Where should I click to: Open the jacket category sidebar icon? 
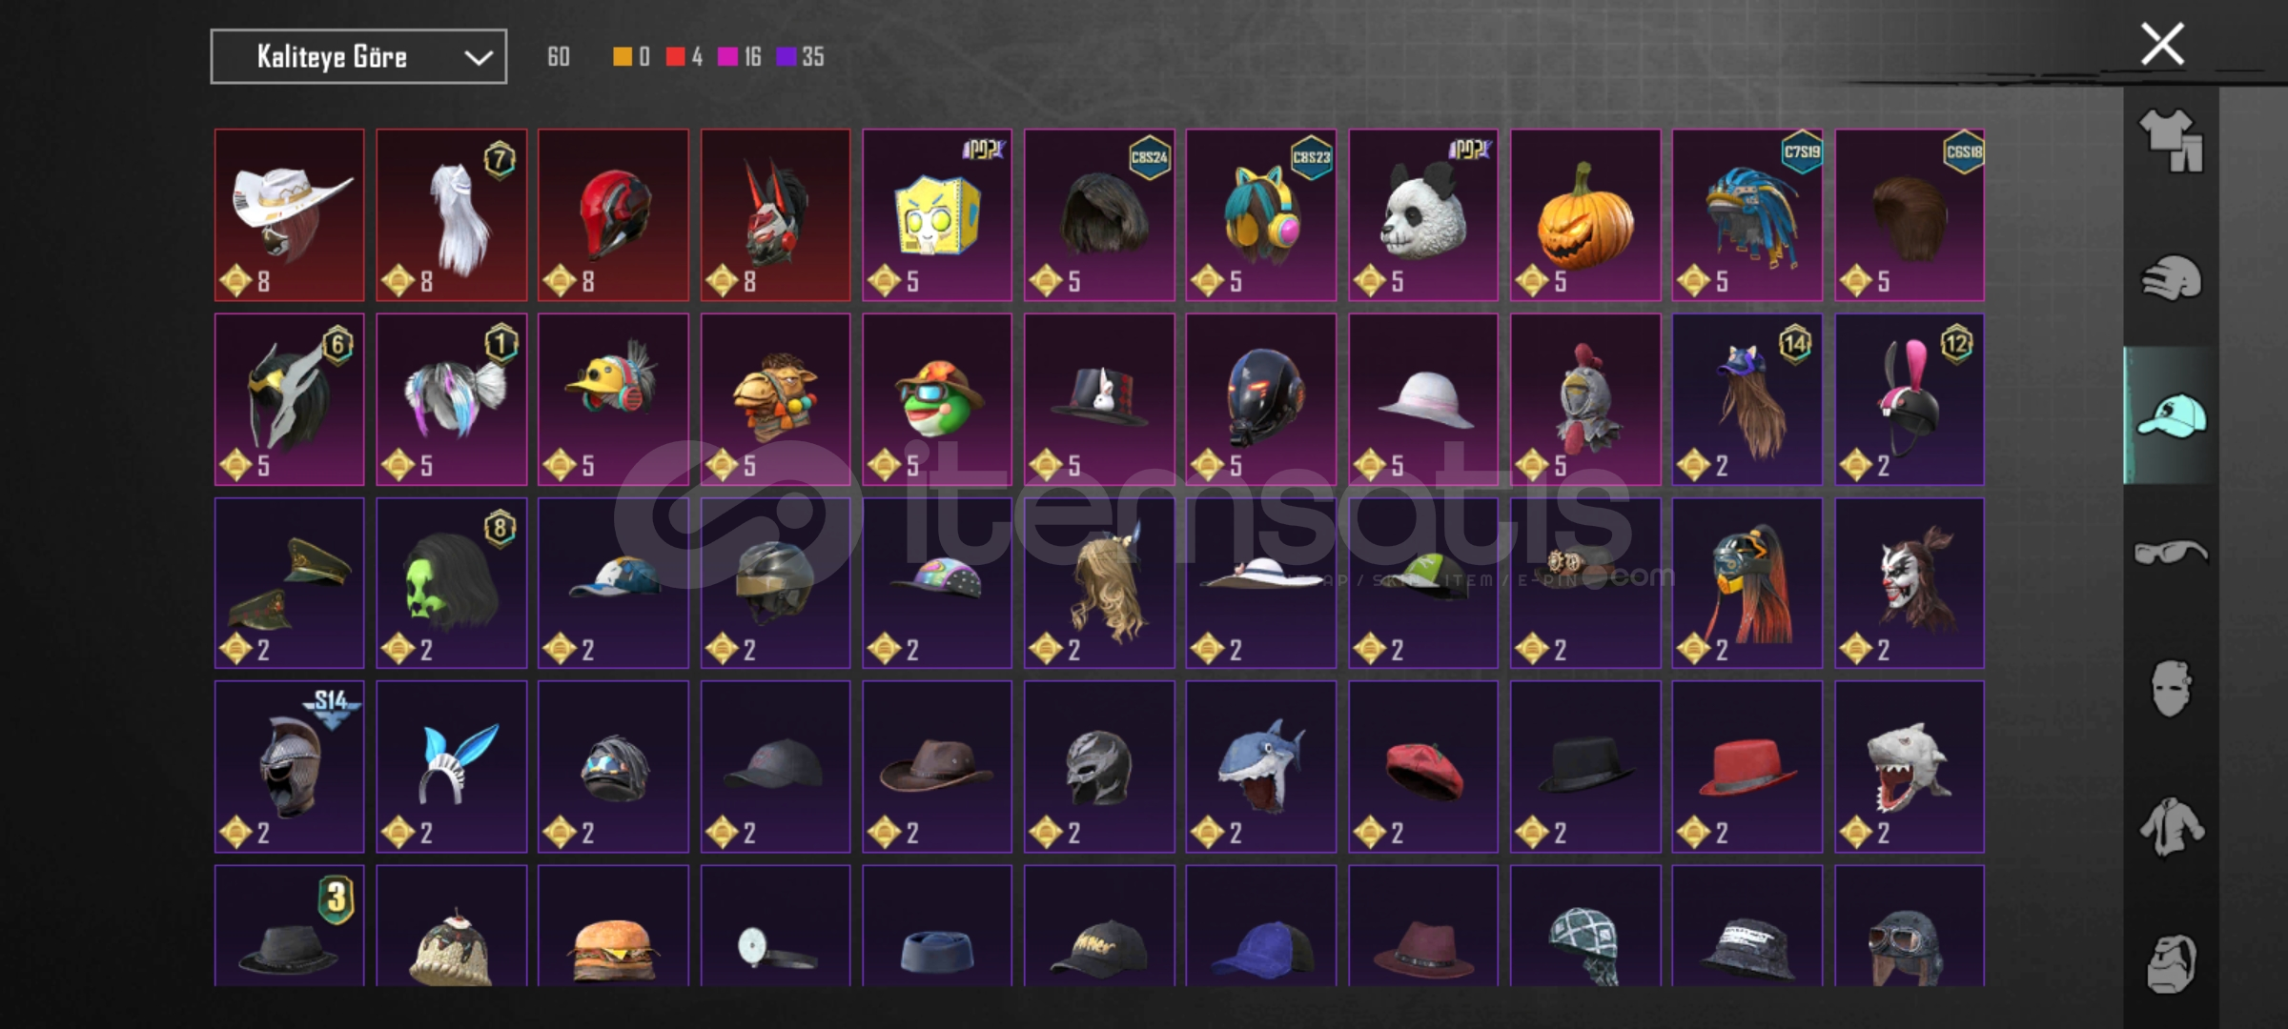[x=2171, y=825]
